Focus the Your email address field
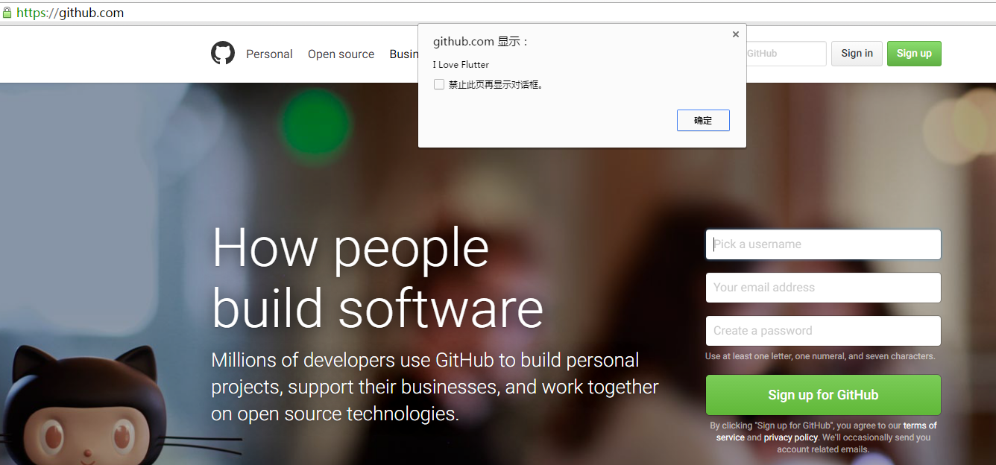Image resolution: width=996 pixels, height=465 pixels. (823, 288)
